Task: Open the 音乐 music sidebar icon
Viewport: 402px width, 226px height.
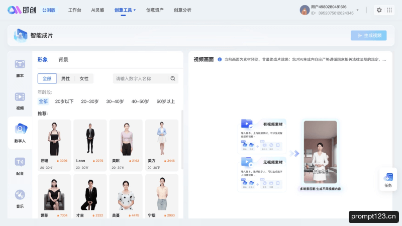Action: [20, 195]
